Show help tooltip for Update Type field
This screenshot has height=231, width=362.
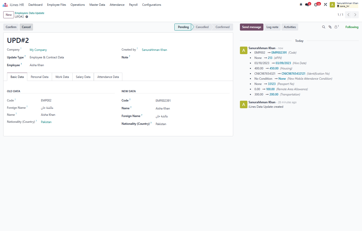(x=25, y=56)
